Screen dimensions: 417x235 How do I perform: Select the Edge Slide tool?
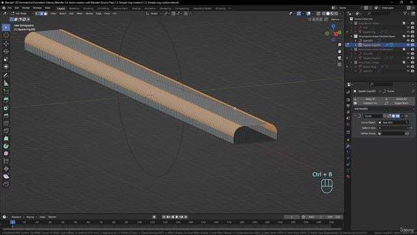coord(6,161)
